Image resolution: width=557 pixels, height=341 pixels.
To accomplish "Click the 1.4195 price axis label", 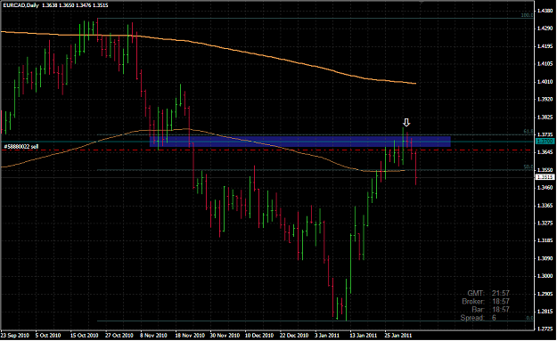I will [x=545, y=46].
